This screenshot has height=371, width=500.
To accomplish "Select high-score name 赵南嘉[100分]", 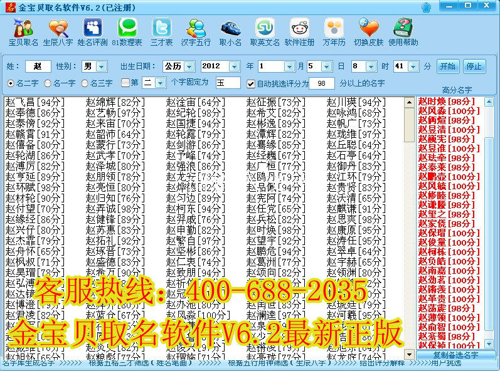I will coord(449,271).
